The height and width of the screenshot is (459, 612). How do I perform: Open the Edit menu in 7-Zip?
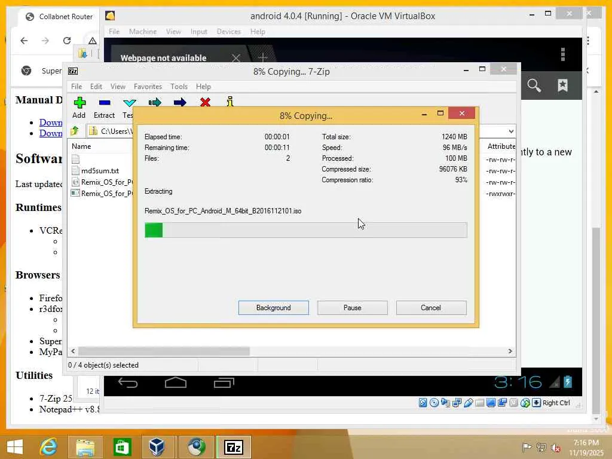coord(96,86)
